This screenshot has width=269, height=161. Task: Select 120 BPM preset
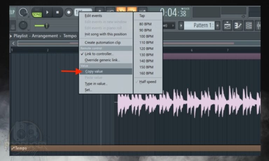coord(146,49)
